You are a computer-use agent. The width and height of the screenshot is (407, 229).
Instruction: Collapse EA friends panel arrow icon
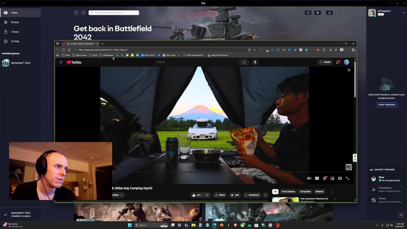pyautogui.click(x=401, y=215)
